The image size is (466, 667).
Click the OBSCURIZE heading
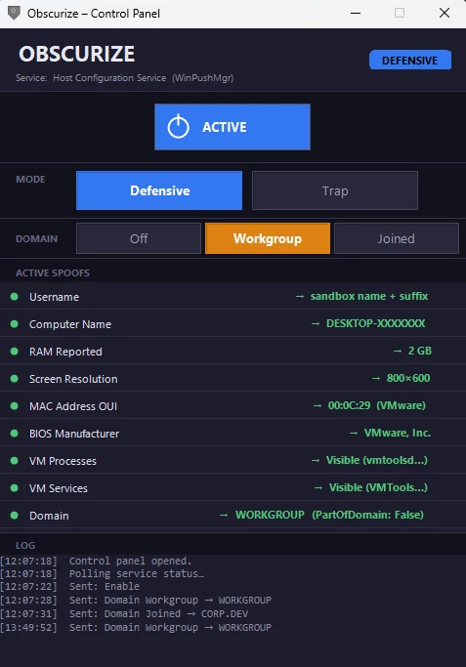click(x=76, y=54)
